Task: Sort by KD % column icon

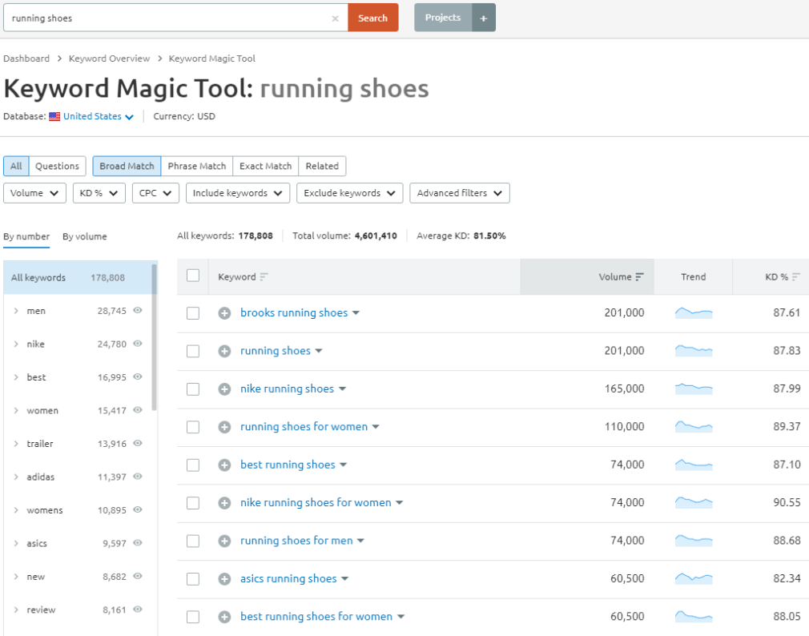Action: pos(796,277)
